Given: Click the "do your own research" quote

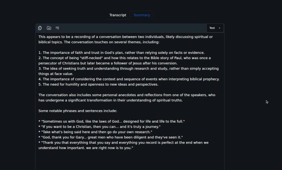Looking at the screenshot, I should 95,132.
